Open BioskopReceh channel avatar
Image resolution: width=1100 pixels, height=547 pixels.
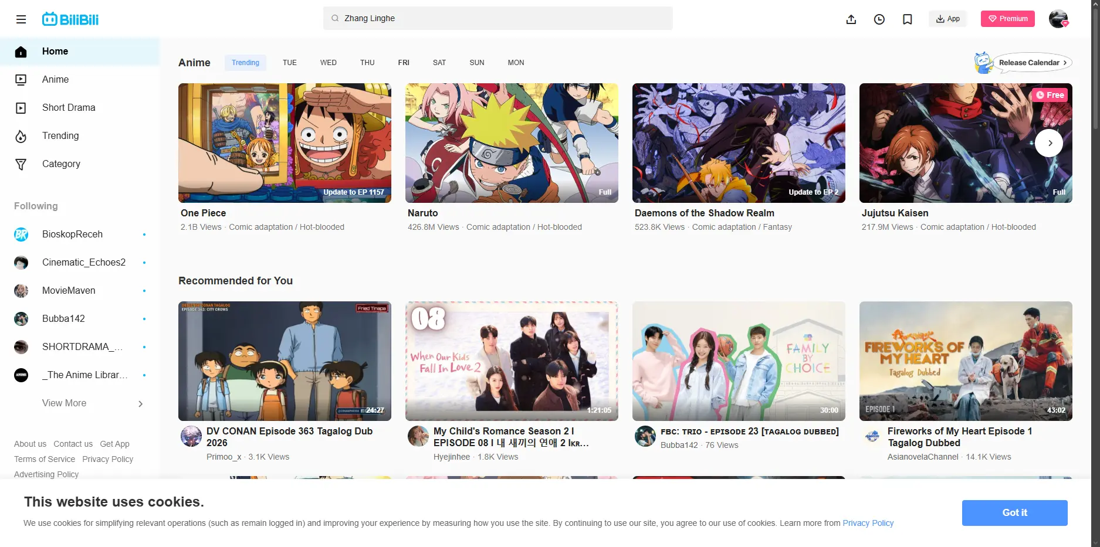tap(21, 235)
